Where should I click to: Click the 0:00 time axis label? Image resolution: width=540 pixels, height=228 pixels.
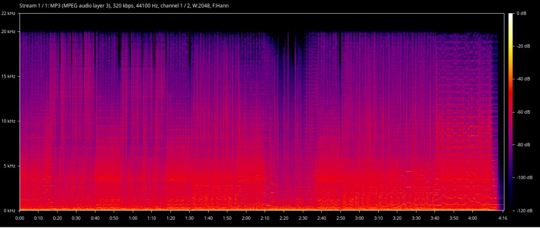[20, 218]
